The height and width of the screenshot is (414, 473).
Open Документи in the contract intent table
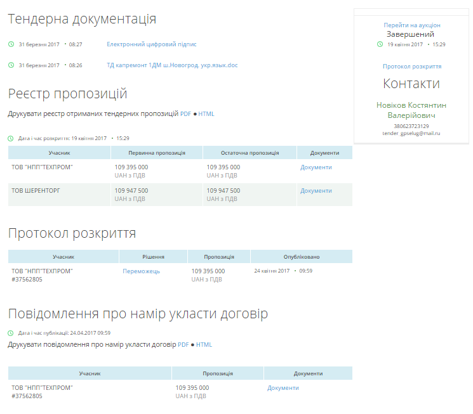283,388
